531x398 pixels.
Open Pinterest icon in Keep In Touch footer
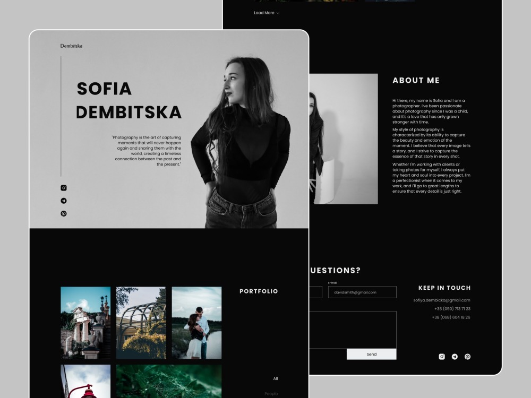point(468,357)
